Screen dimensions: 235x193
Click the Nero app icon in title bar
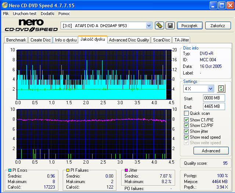click(x=4, y=5)
